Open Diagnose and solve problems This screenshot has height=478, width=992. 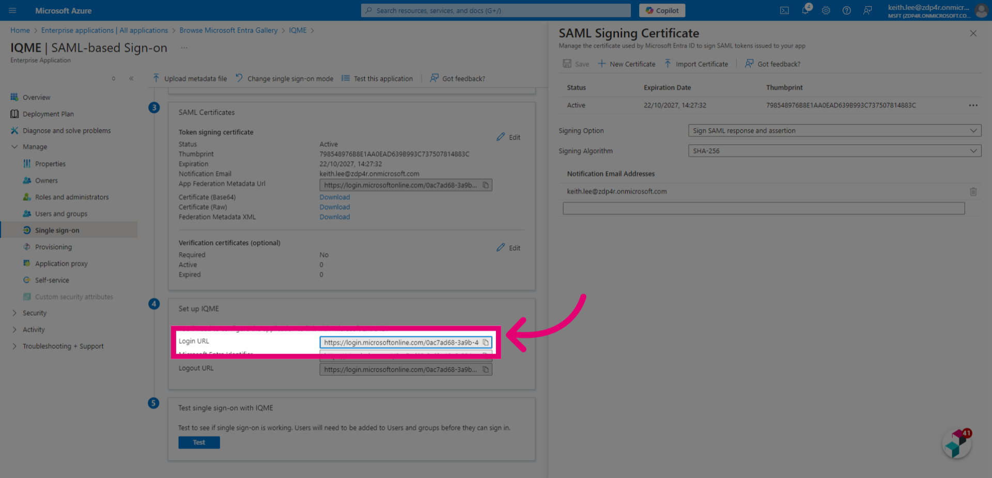(x=67, y=130)
